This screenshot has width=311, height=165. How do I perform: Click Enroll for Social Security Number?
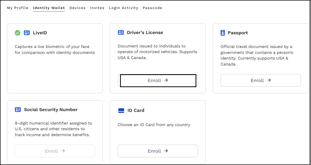(x=55, y=151)
